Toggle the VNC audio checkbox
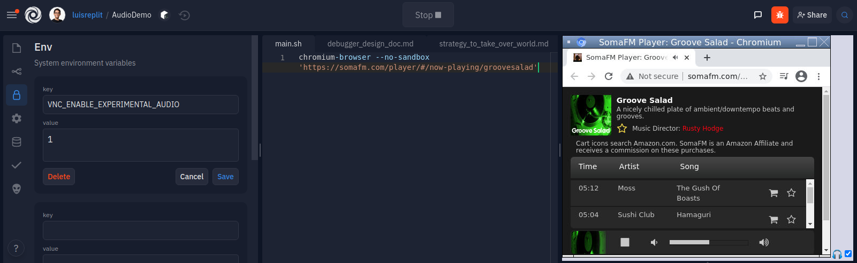Viewport: 857px width, 263px height. [848, 254]
